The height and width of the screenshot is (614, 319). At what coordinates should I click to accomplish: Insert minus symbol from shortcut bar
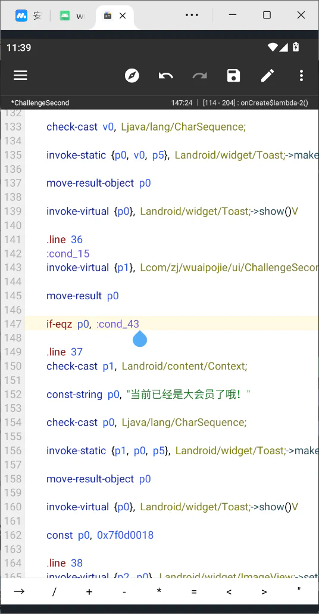point(124,591)
